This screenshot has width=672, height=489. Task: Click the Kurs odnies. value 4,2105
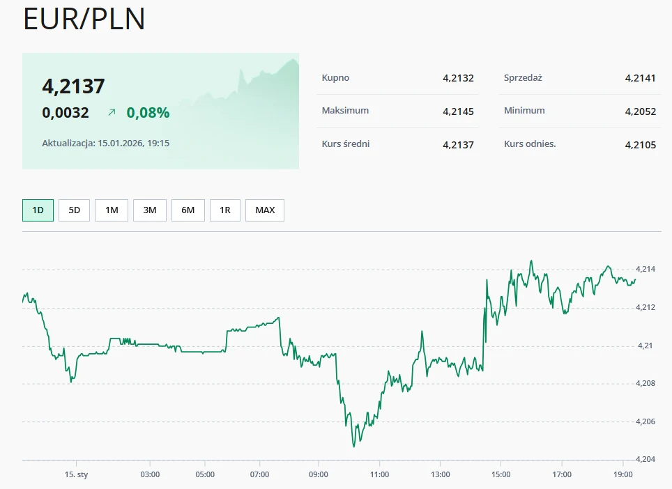pos(641,144)
